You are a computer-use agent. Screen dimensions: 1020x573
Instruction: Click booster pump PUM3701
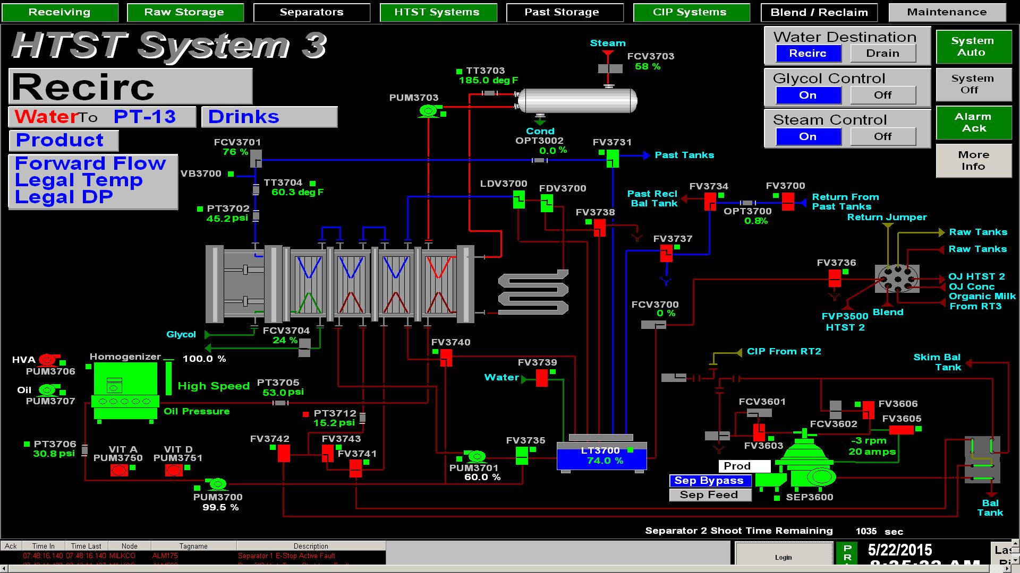[x=475, y=456]
